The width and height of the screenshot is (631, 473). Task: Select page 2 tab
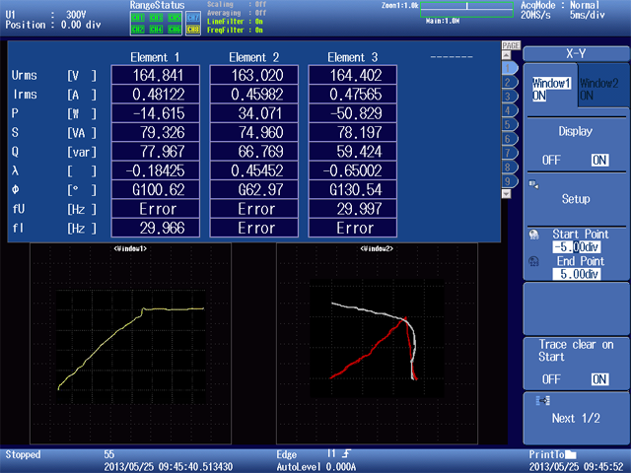(x=510, y=83)
